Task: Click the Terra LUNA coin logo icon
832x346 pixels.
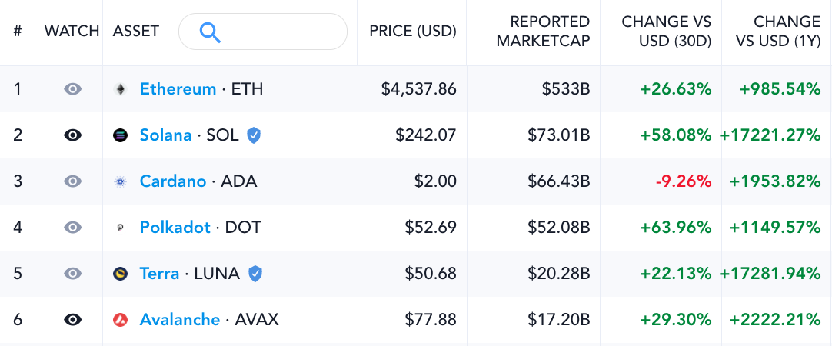Action: [x=121, y=274]
